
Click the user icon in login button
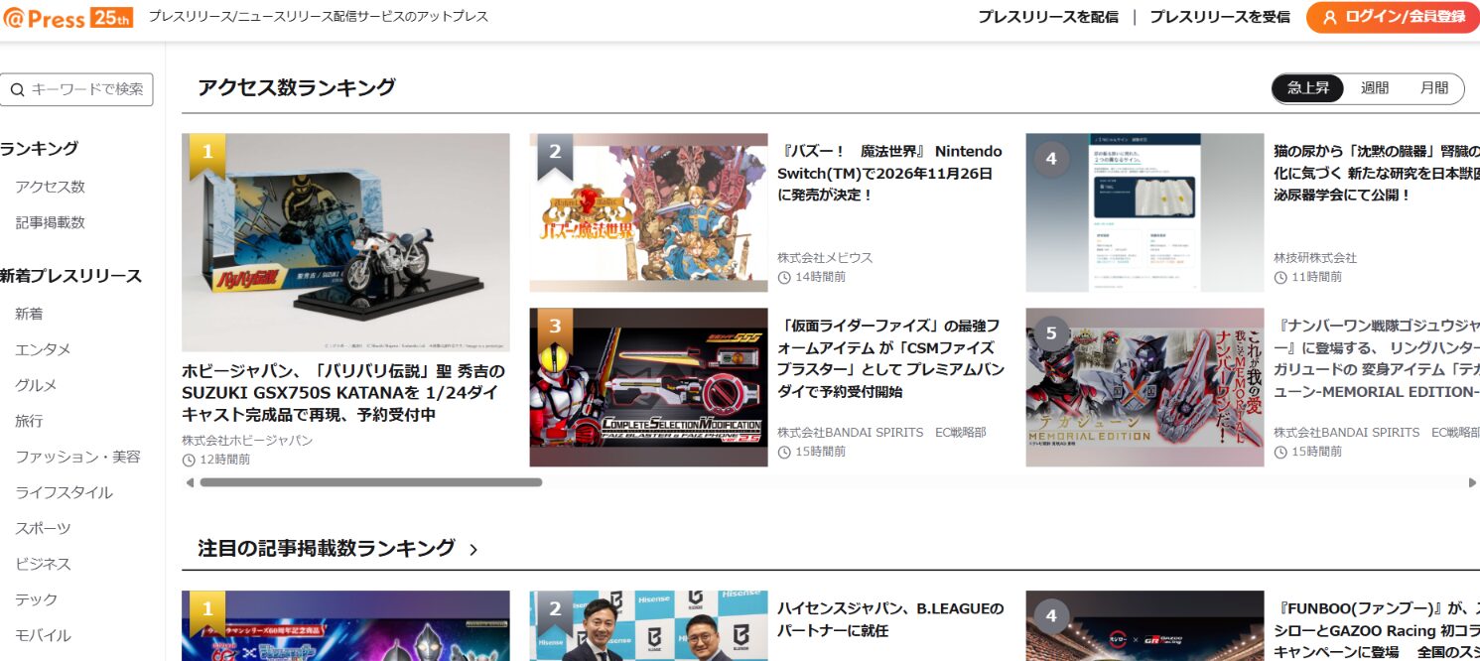[x=1330, y=17]
